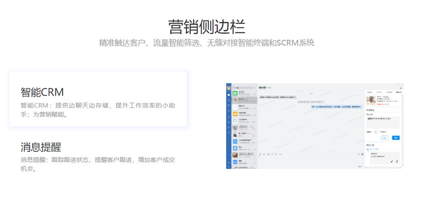Click the 营销侧边栏 page heading

[207, 27]
